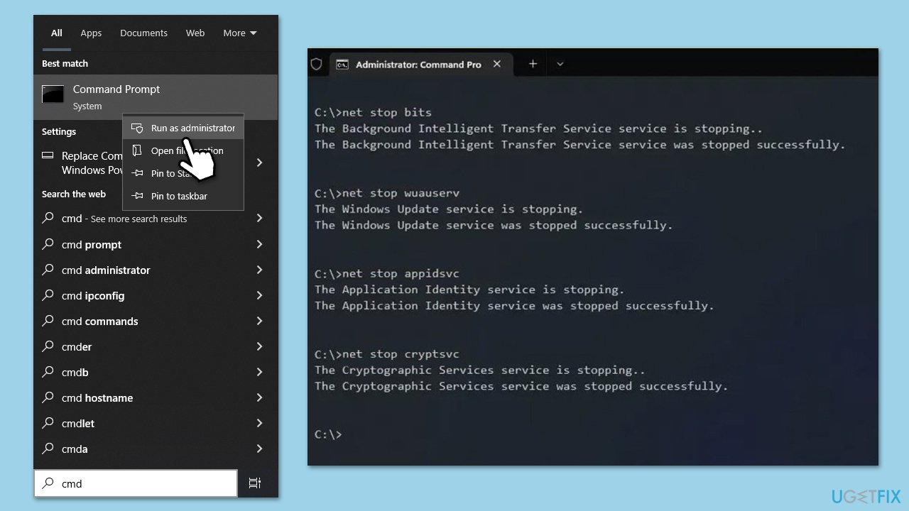The image size is (909, 511).
Task: Click search magnifier icon beside cmdlet
Action: tap(48, 423)
